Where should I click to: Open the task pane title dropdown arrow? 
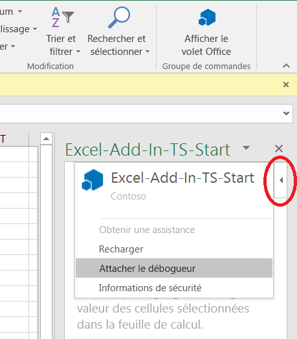(246, 148)
